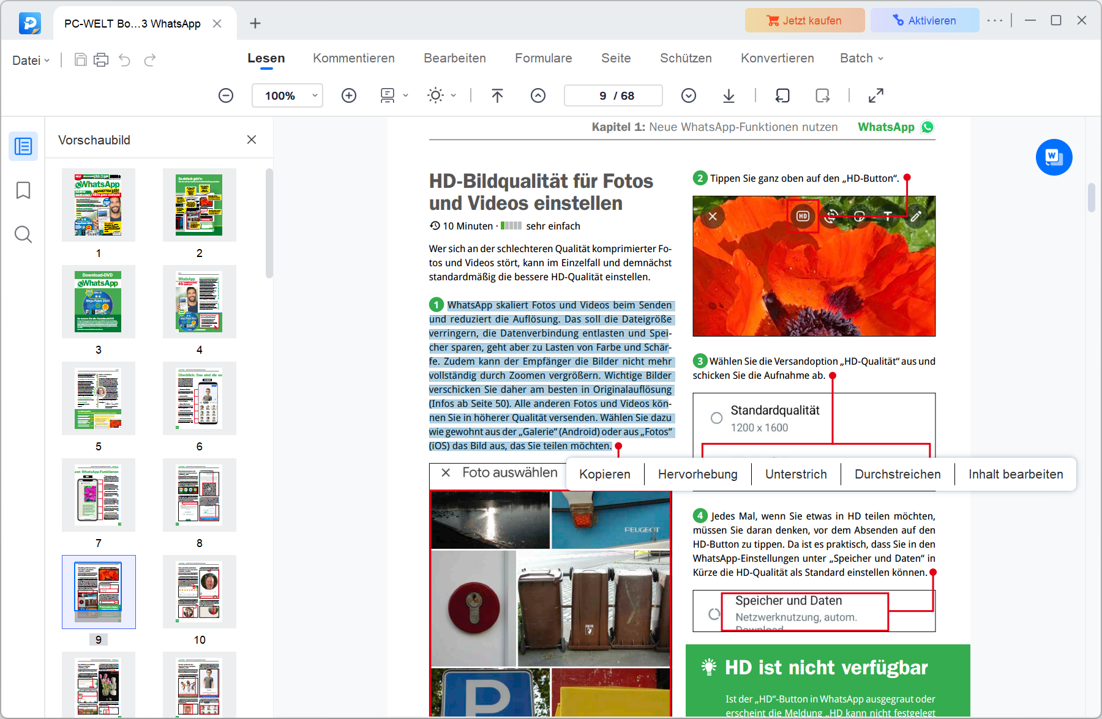Switch to the Kommentieren tab
This screenshot has width=1102, height=719.
click(354, 58)
